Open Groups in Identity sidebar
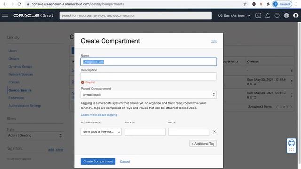301x169 pixels. coord(14,59)
